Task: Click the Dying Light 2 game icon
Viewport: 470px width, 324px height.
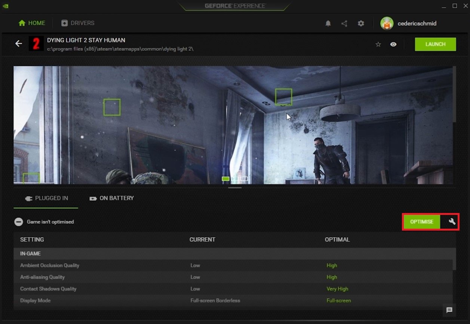Action: coord(36,44)
